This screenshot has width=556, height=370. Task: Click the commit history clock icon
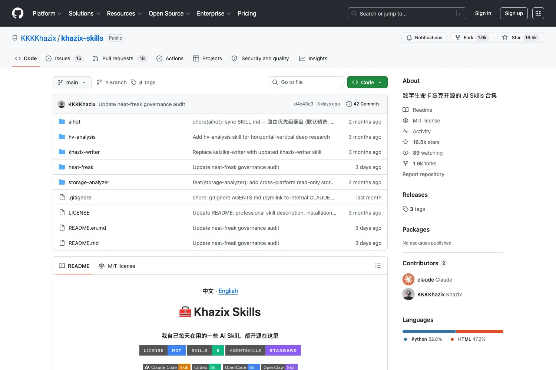coord(349,104)
